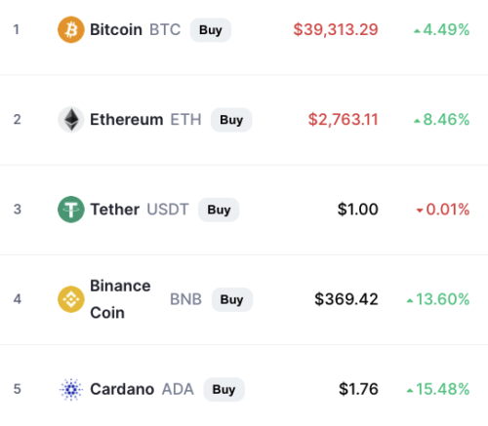Screen dimensions: 488x426
Task: Click Buy button next to Ethereum ETH
Action: [231, 120]
